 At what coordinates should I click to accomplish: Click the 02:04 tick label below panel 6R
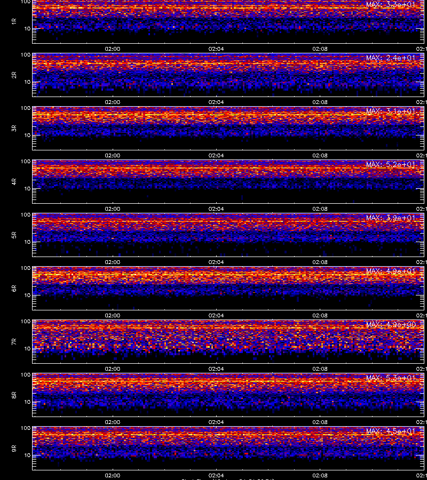tap(216, 315)
